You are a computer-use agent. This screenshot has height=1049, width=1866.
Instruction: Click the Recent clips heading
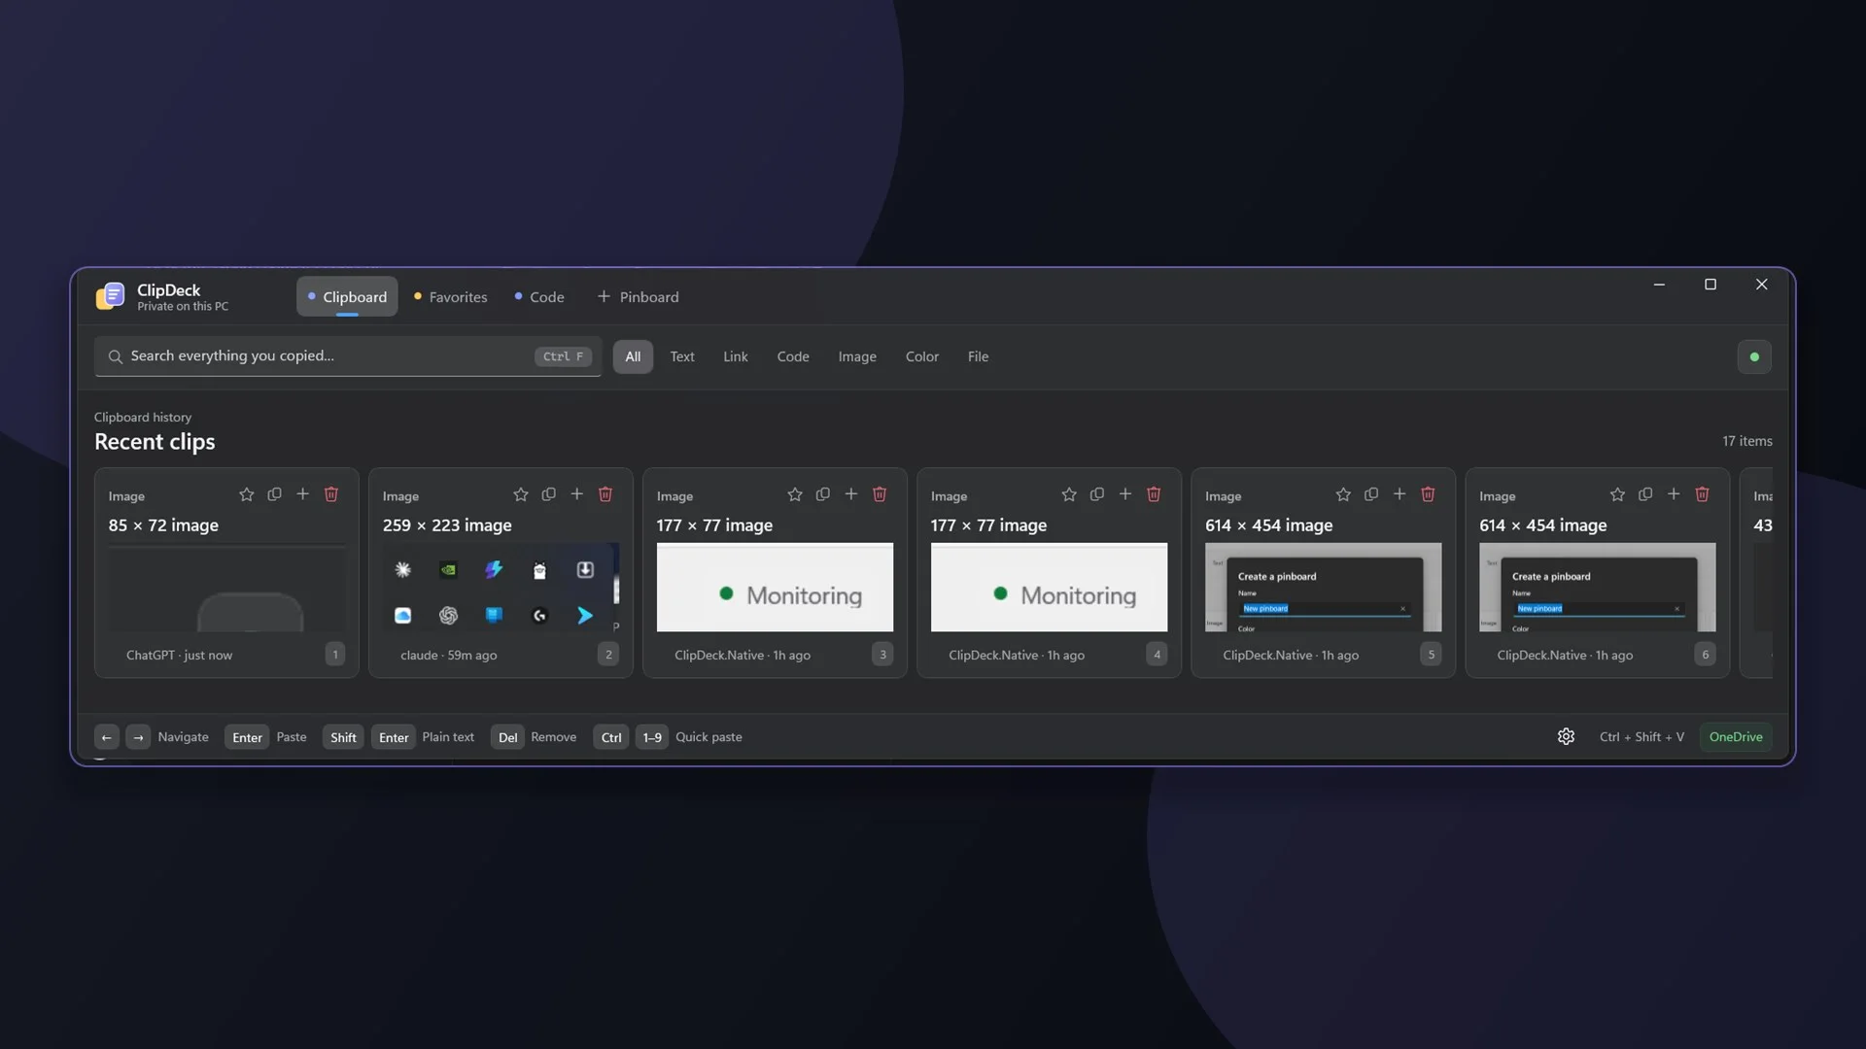coord(155,442)
